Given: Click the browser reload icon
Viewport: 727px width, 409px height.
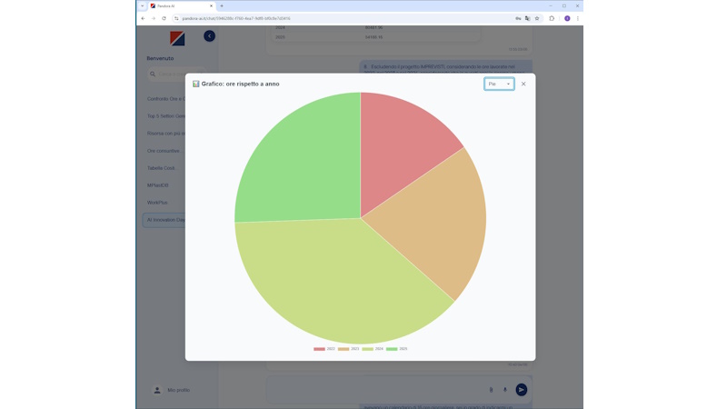Looking at the screenshot, I should (164, 18).
